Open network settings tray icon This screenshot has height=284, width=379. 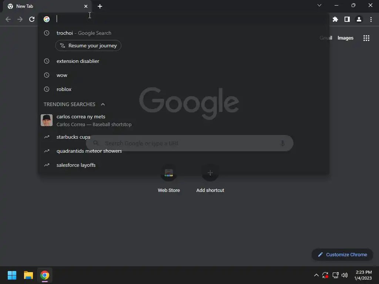(x=335, y=275)
